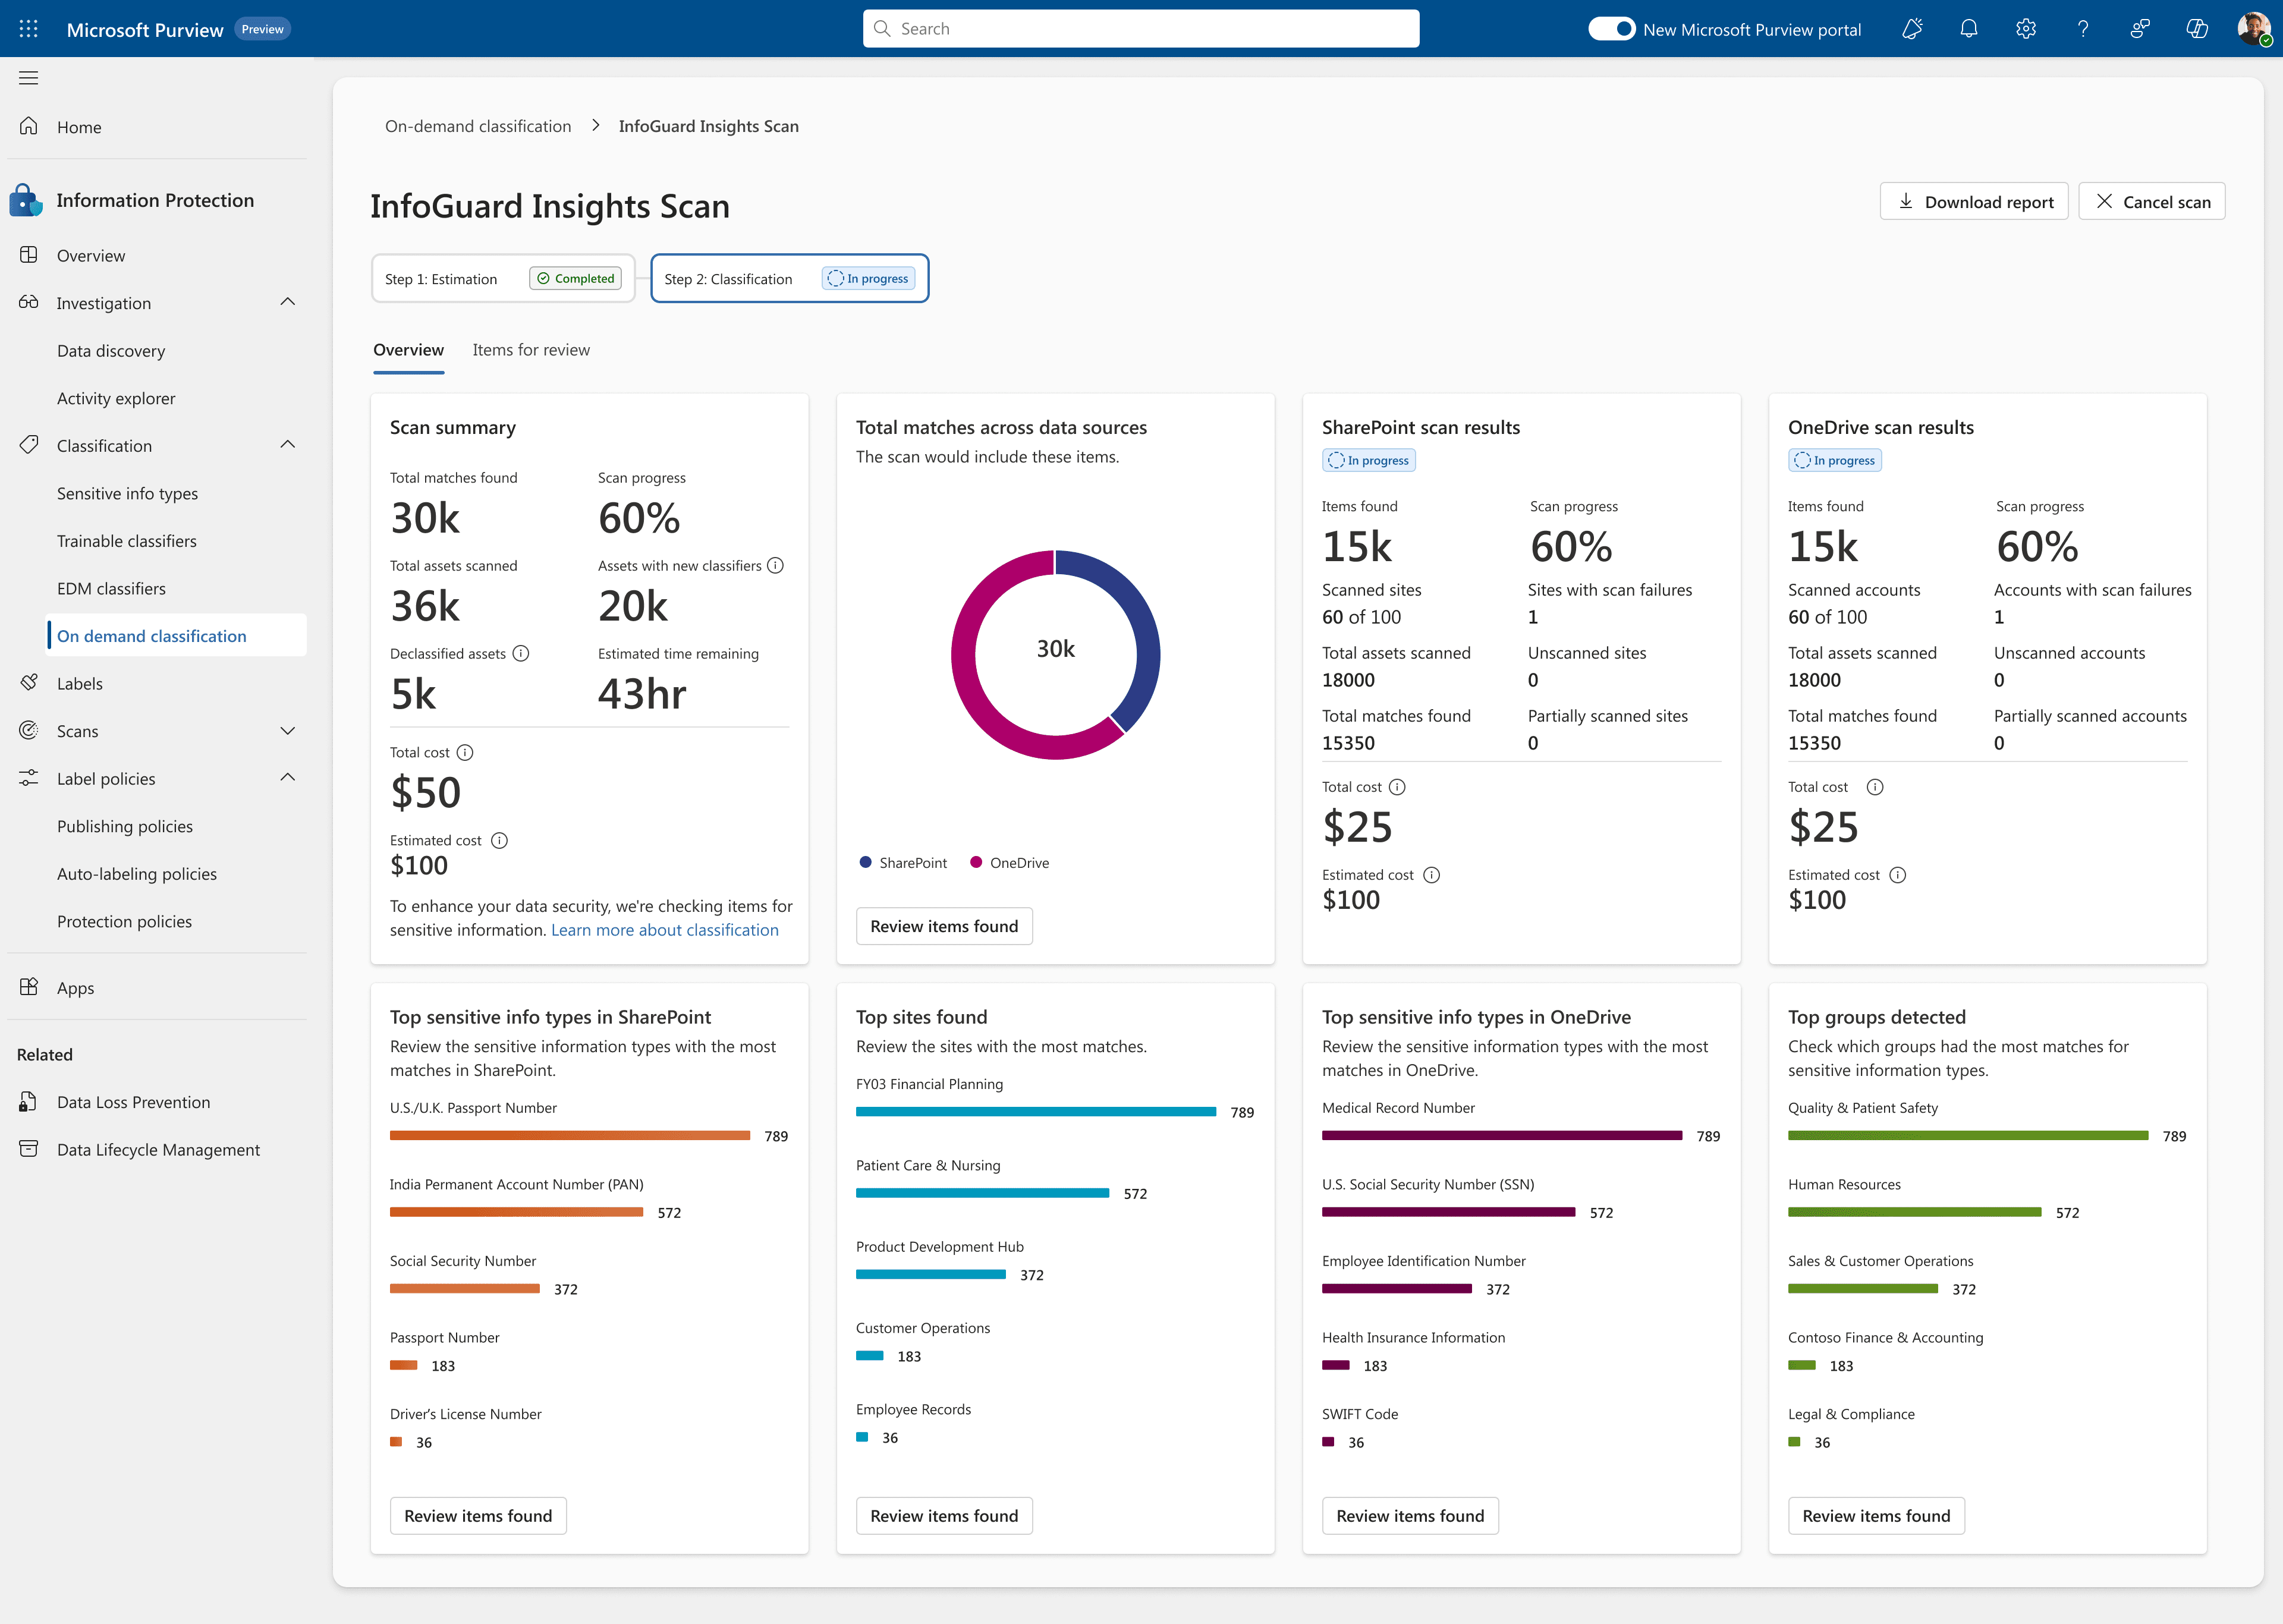Collapse the Classification section chevron
Viewport: 2283px width, 1624px height.
click(288, 445)
